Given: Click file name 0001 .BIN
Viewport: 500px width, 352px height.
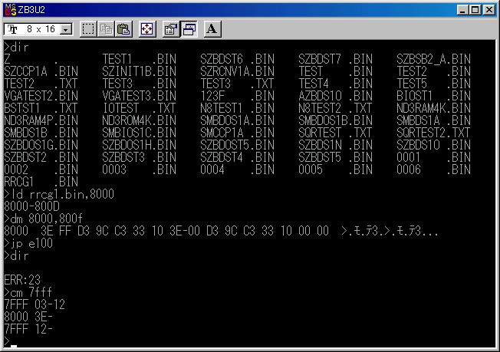Looking at the screenshot, I should point(434,157).
